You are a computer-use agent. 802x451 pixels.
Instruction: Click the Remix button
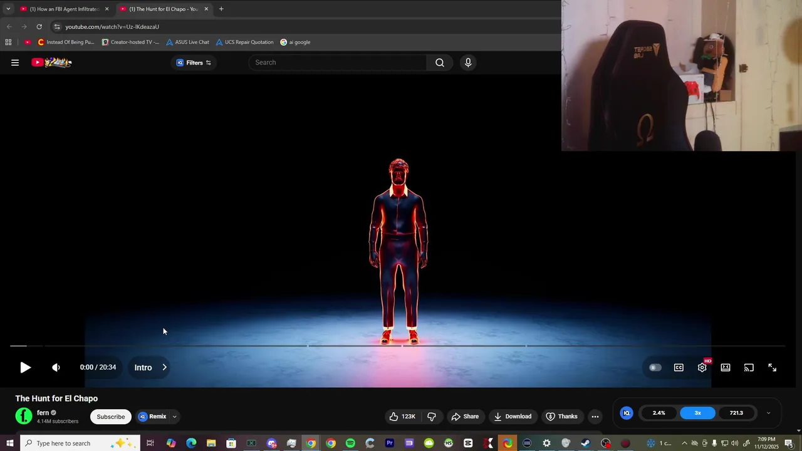(152, 417)
